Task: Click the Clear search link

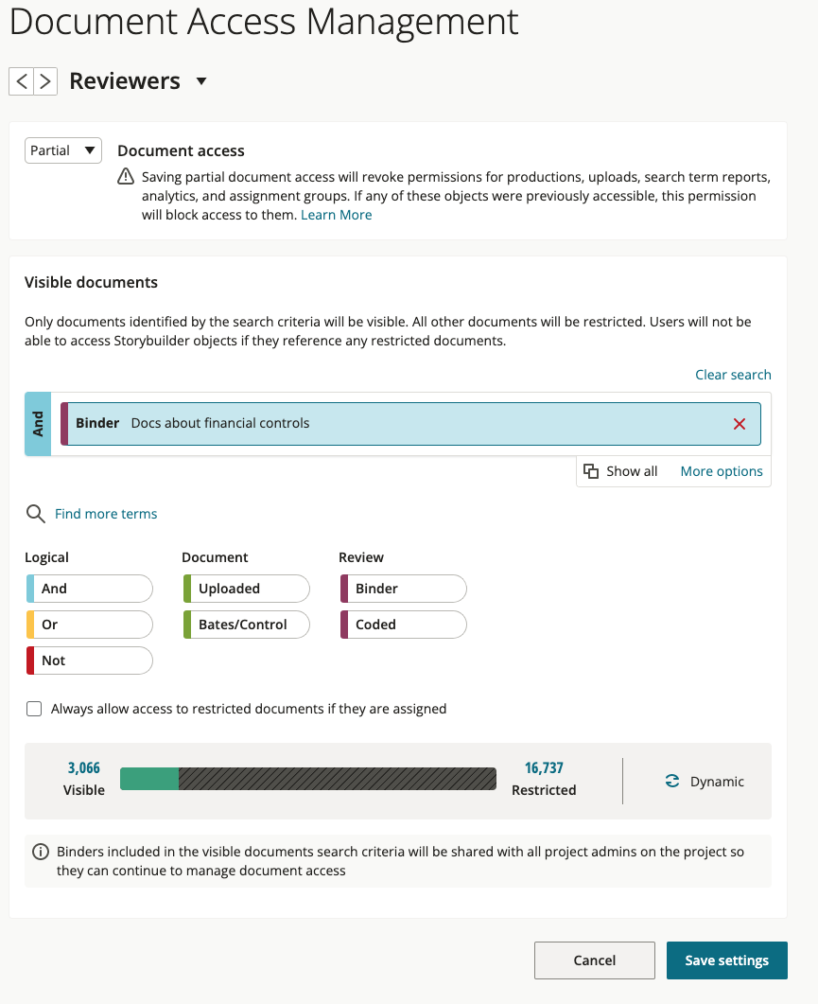Action: point(733,374)
